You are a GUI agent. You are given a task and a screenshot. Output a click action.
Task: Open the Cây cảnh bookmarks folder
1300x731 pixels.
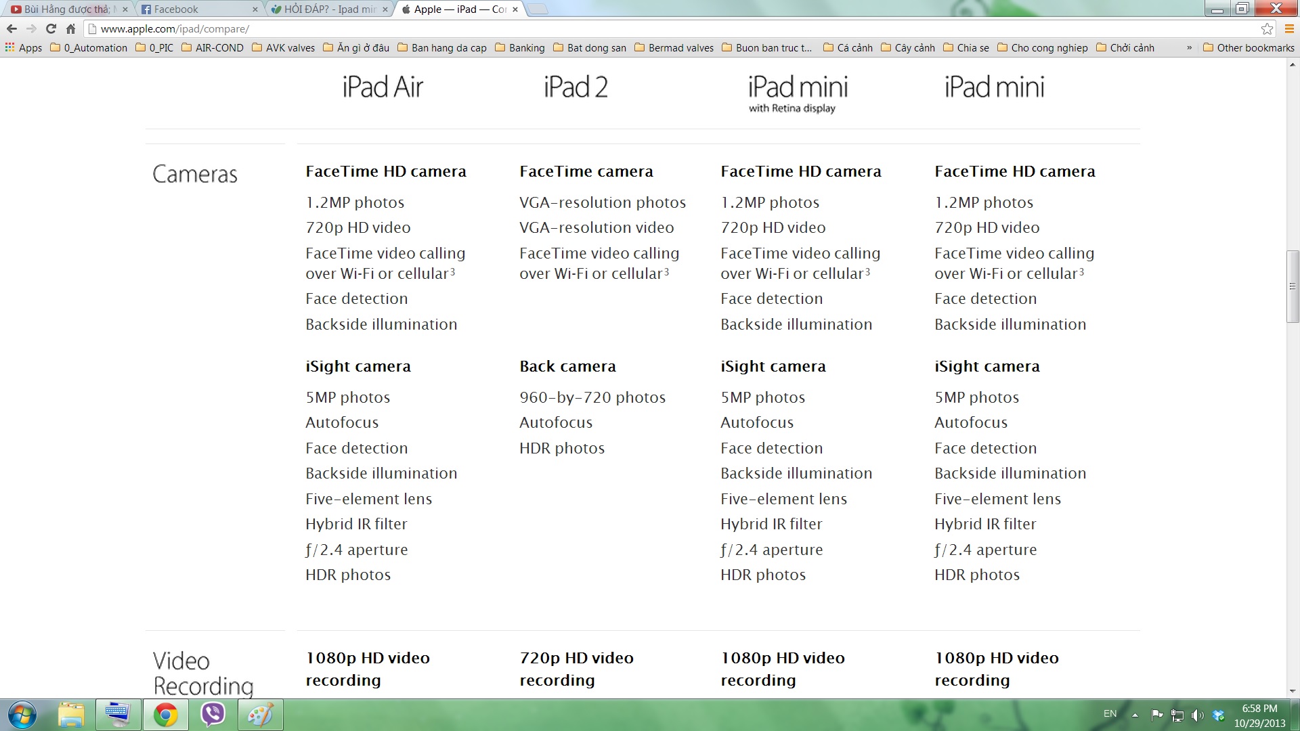(908, 47)
